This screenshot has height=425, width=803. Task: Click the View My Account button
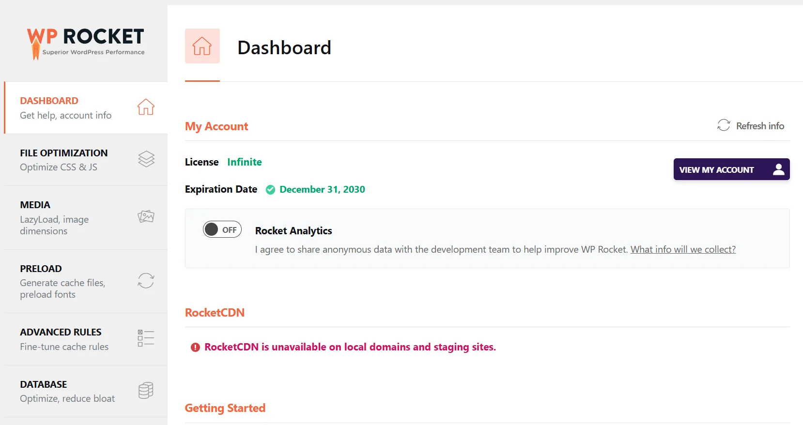pos(731,169)
